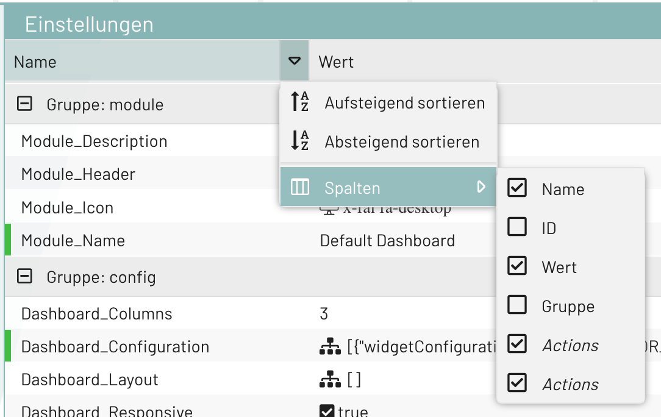
Task: Click the tree icon beside the empty Dashboard_Layout brackets
Action: click(x=330, y=379)
